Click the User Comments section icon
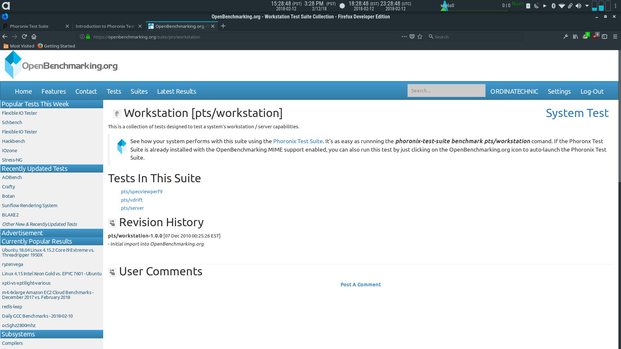 pyautogui.click(x=112, y=272)
